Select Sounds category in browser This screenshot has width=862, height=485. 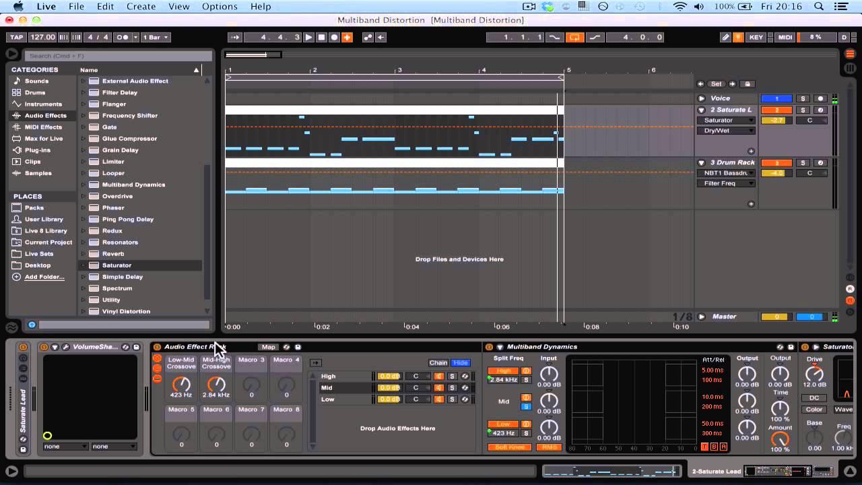click(x=36, y=81)
